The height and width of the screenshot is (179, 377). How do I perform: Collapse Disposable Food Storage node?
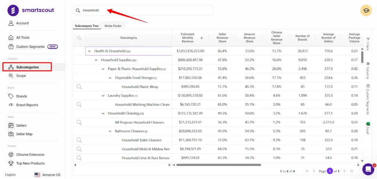[x=110, y=78]
